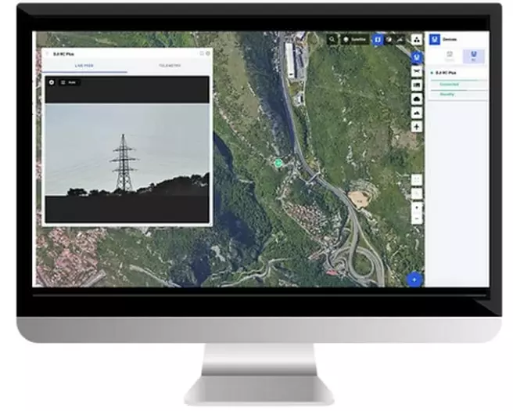Click the mountain layers icon in toolbar
513x411 pixels.
click(x=416, y=112)
